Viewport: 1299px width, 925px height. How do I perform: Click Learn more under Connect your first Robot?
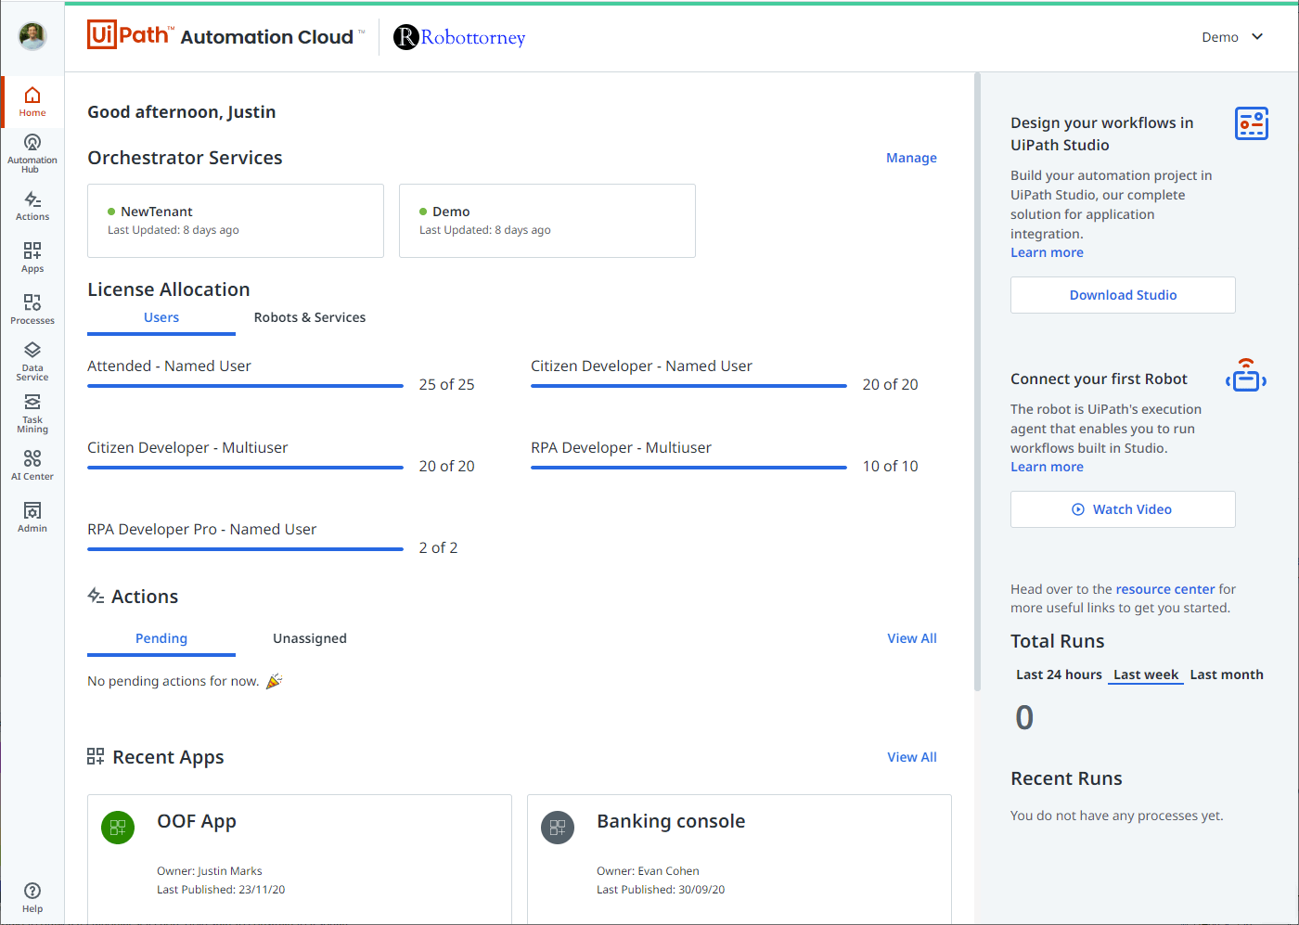tap(1047, 467)
